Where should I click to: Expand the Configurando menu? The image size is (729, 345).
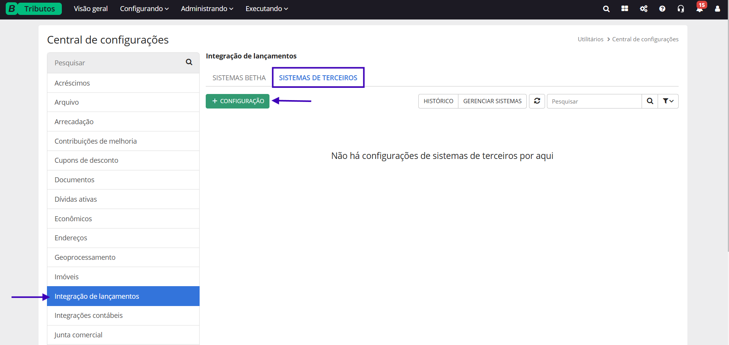[x=144, y=9]
